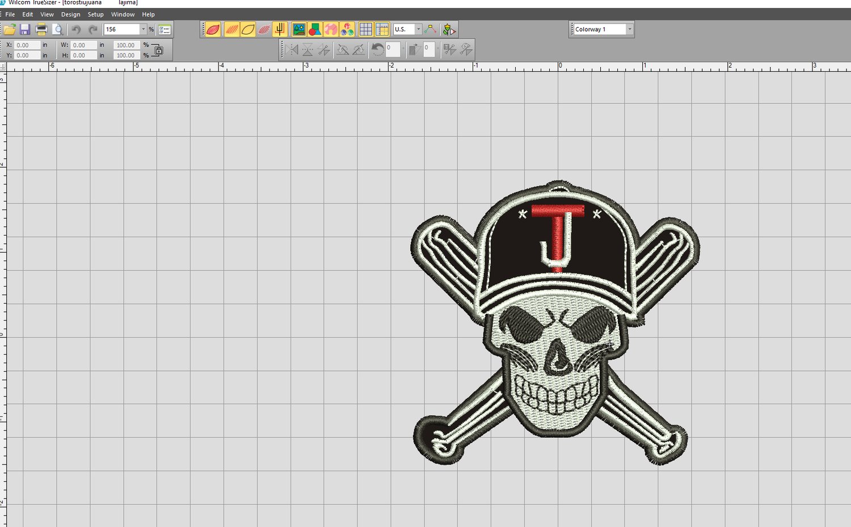Screen dimensions: 851x527
Task: Click the X position field
Action: [27, 45]
